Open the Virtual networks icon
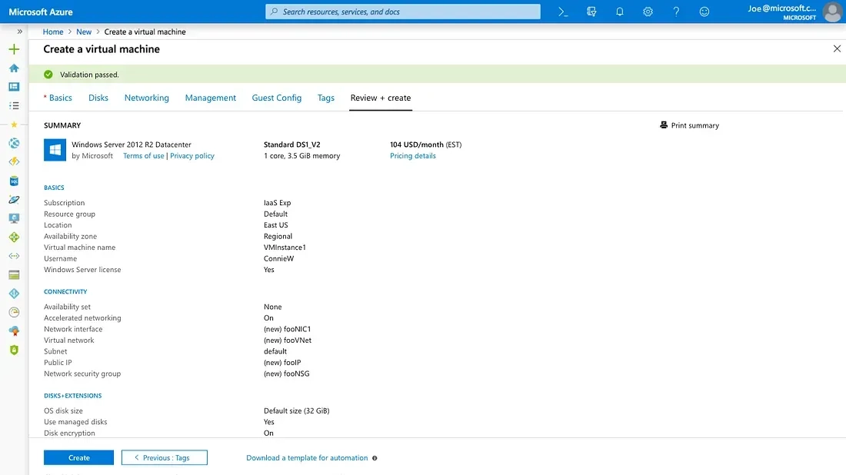Image resolution: width=846 pixels, height=475 pixels. click(x=14, y=256)
